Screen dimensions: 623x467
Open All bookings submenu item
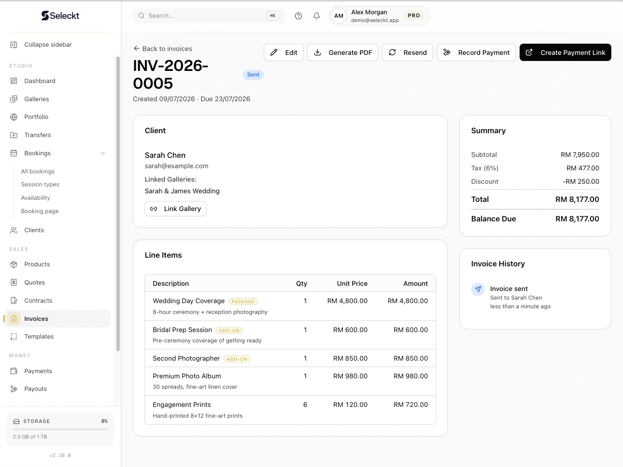[x=38, y=171]
